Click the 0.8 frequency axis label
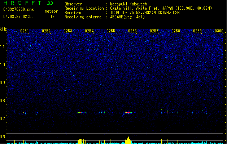 click(x=3, y=101)
